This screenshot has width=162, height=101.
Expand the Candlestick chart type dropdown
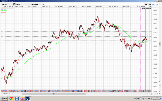tap(44, 4)
